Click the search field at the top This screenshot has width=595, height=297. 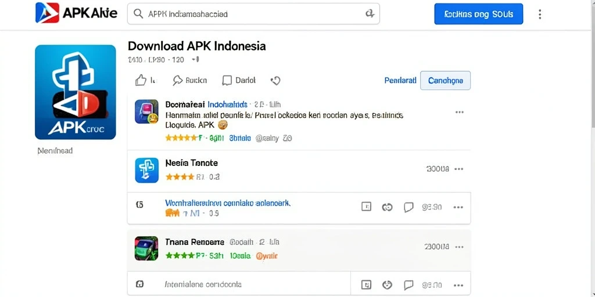click(253, 14)
